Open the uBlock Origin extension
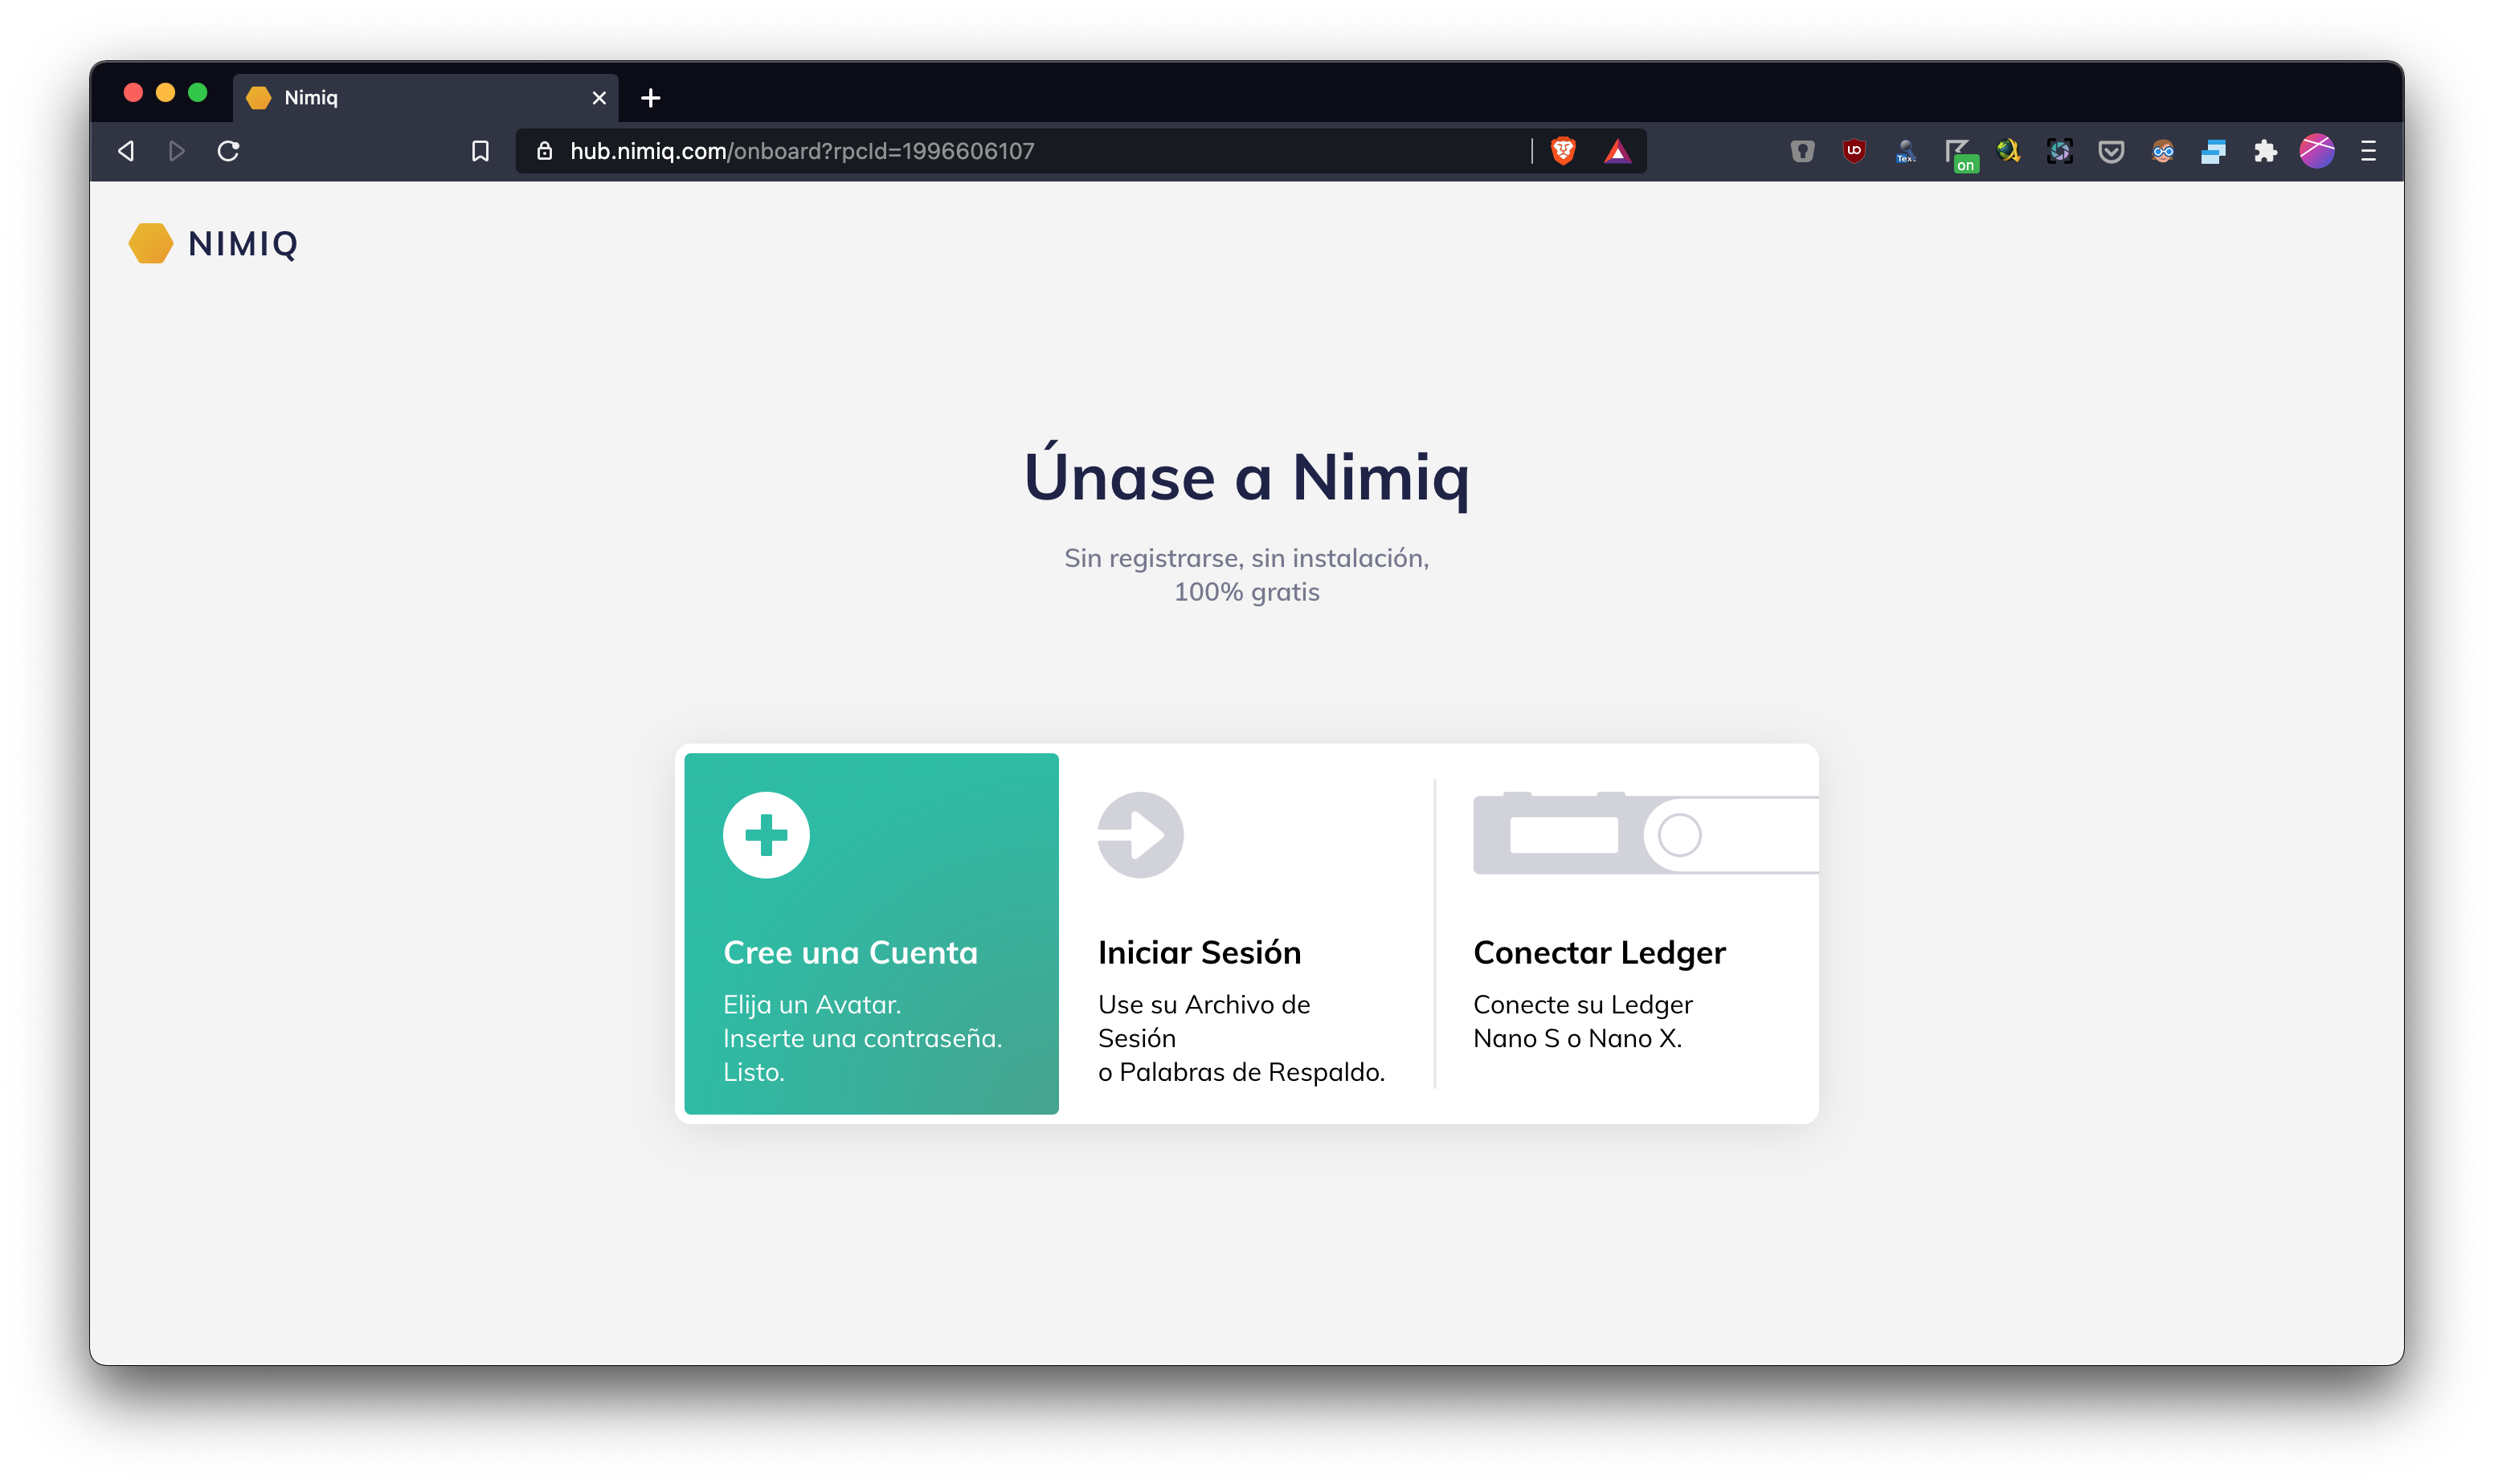The image size is (2494, 1484). pos(1854,151)
